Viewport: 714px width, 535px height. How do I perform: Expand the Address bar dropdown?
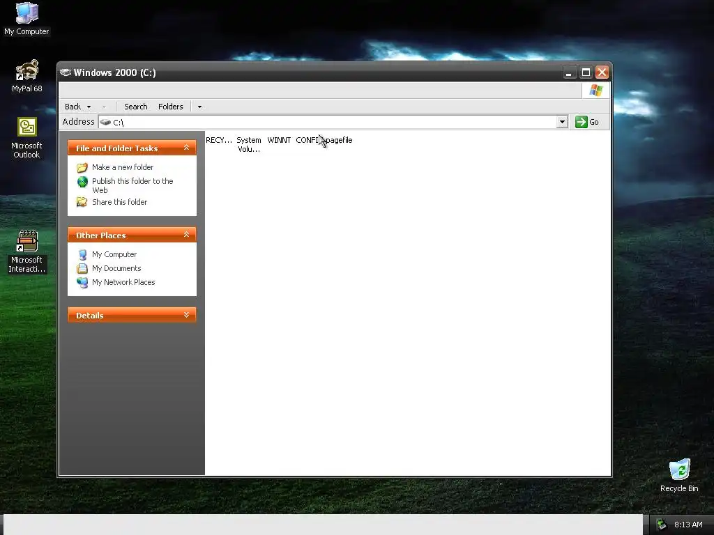[562, 122]
